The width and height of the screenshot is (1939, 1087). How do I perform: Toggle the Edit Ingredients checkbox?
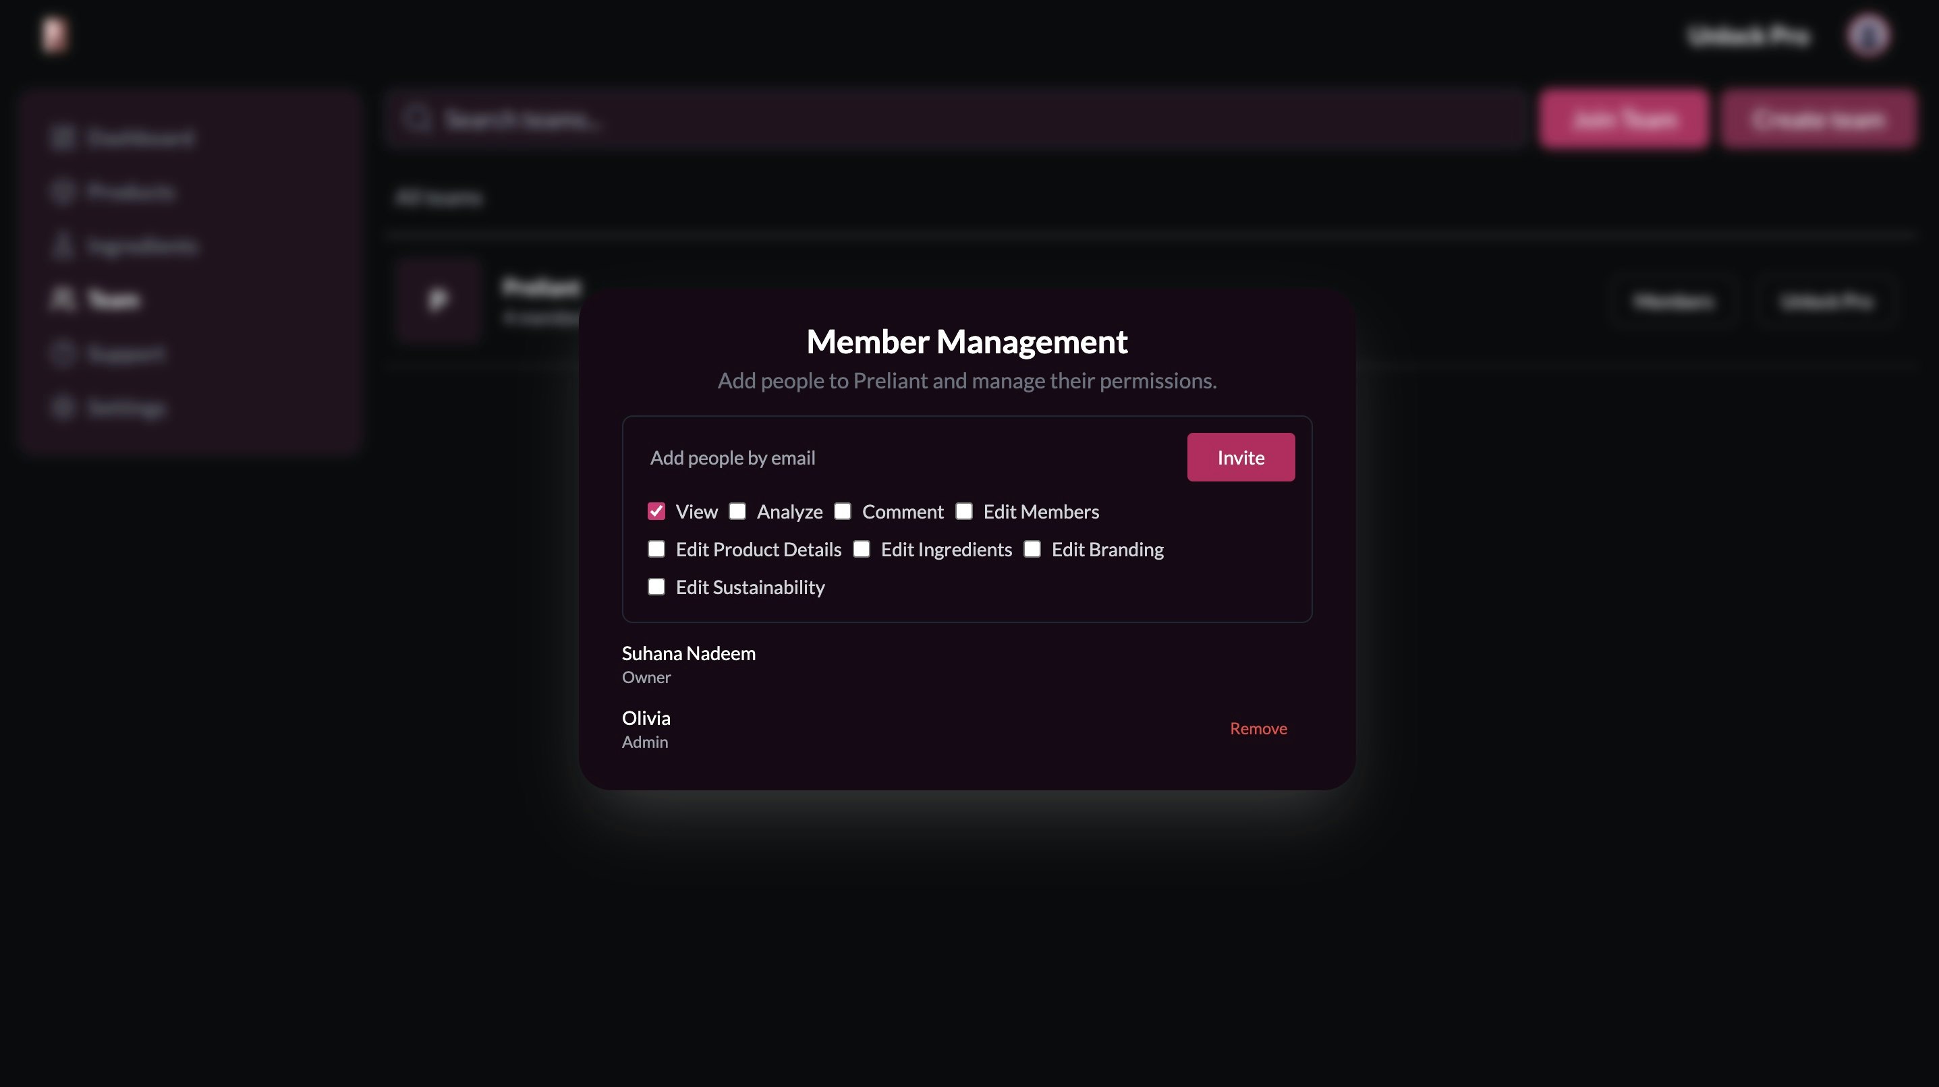(862, 549)
